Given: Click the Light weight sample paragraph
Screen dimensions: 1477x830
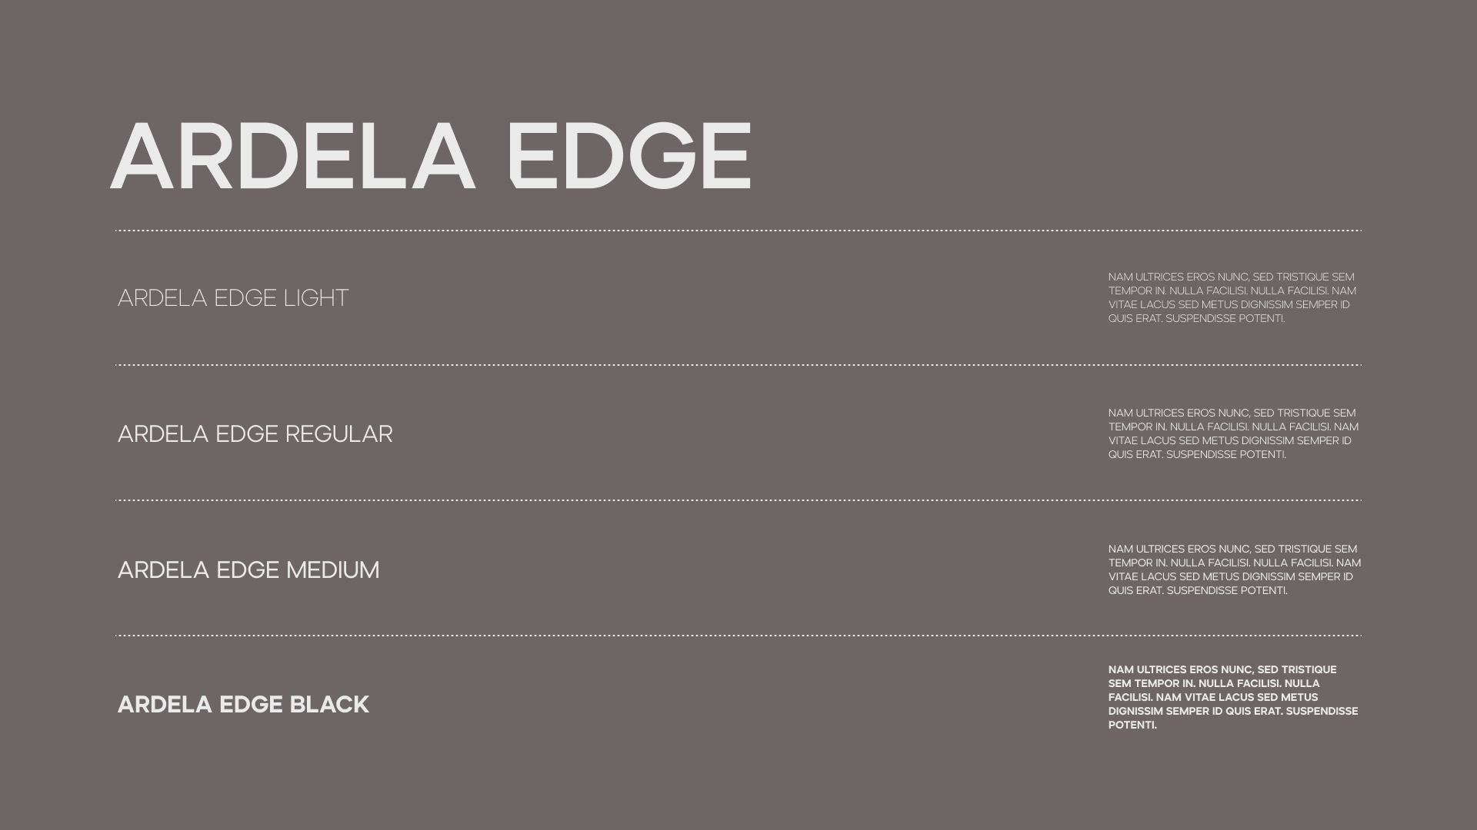Looking at the screenshot, I should [1232, 297].
